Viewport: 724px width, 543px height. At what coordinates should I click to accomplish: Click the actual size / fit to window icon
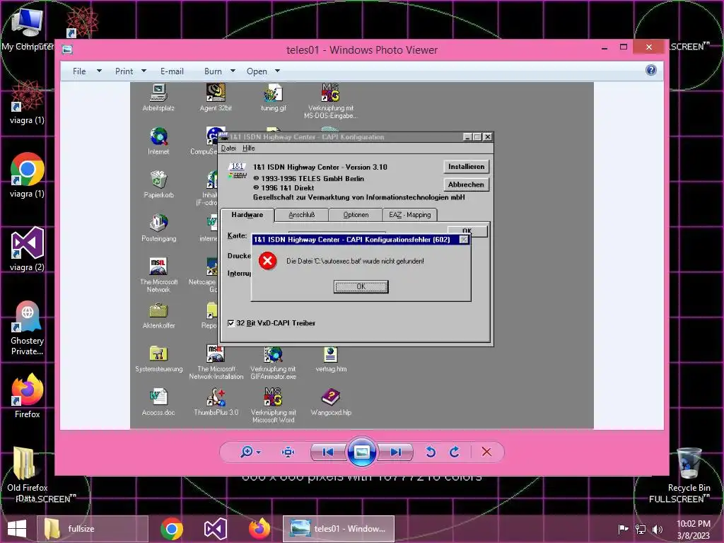point(288,452)
